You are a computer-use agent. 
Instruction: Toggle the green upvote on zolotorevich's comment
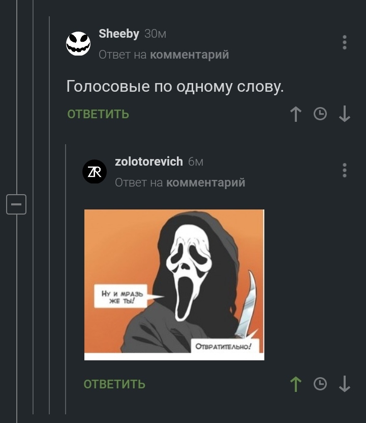pos(296,384)
